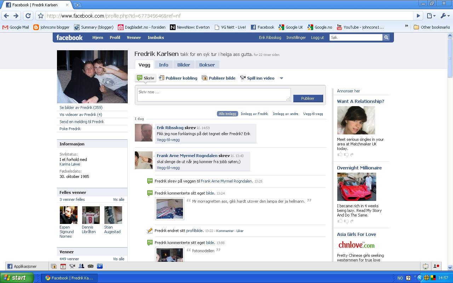453x283 pixels.
Task: Open the Windows Start menu
Action: point(17,278)
